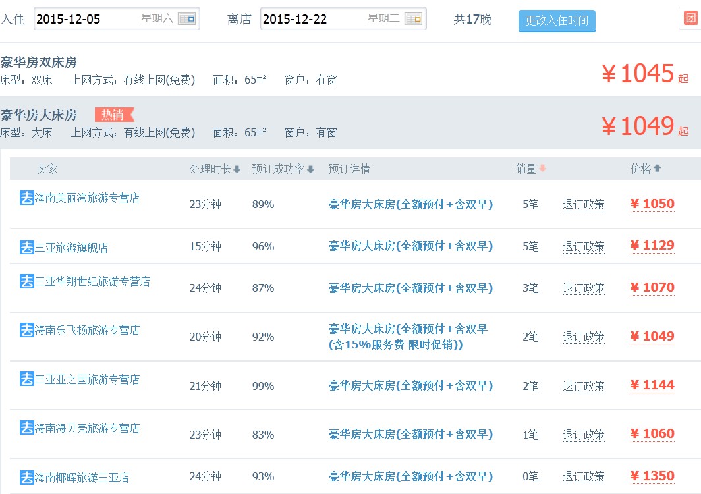Sort listings by 销量 arrow
The image size is (701, 494).
click(x=543, y=169)
